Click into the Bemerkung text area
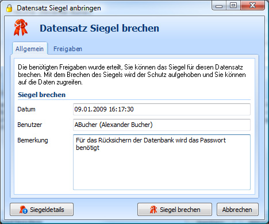Screen dimensions: 269x224 [162, 162]
